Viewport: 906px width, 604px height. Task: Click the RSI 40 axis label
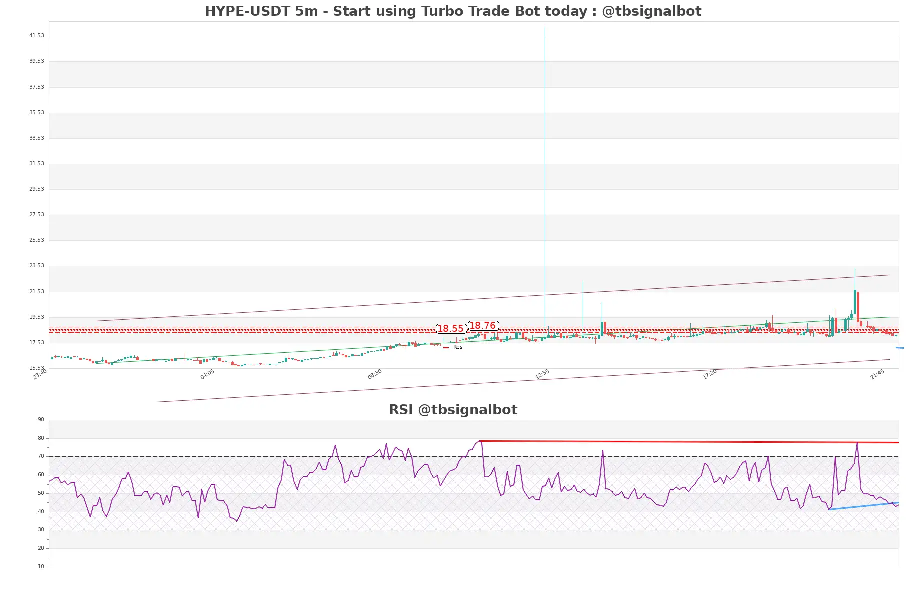point(41,512)
